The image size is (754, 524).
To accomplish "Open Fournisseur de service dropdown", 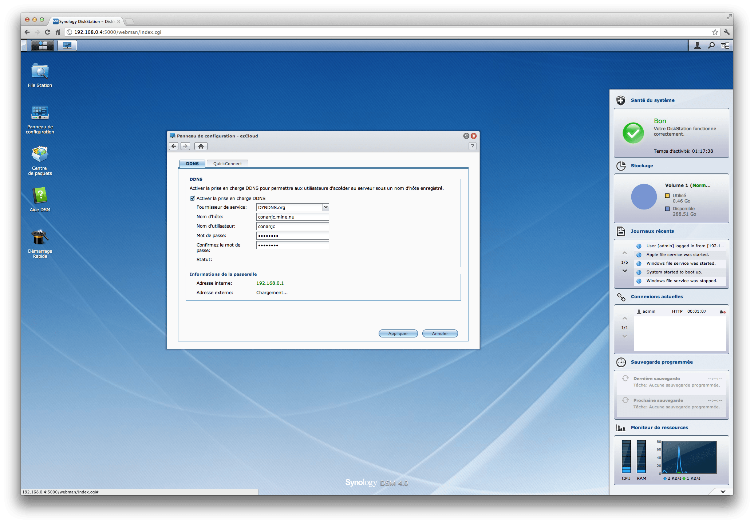I will click(x=325, y=207).
